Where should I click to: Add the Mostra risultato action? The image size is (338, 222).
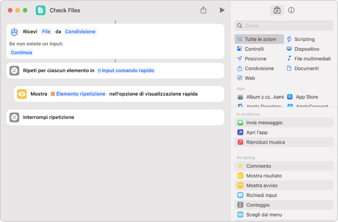(x=284, y=176)
